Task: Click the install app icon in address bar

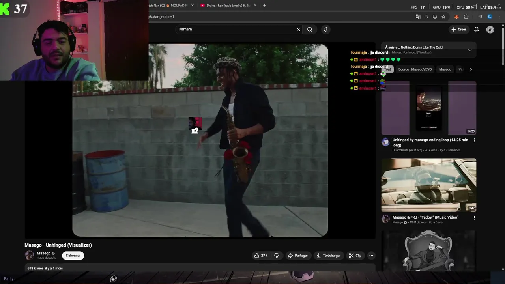Action: coord(435,17)
